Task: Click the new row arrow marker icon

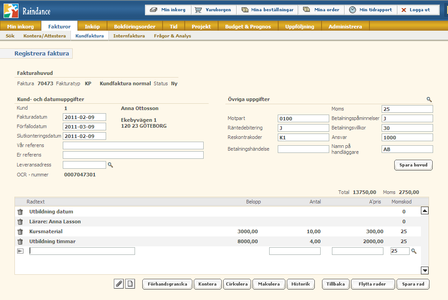Action: tap(20, 251)
